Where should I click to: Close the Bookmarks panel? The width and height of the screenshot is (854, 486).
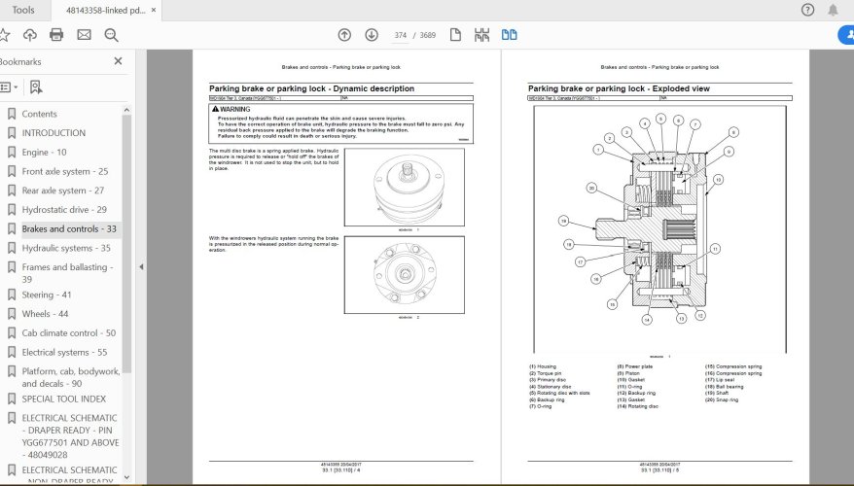(119, 61)
